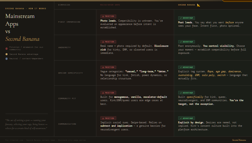
Task: Click the Friction badge in Desire Specificity row
Action: pyautogui.click(x=108, y=67)
